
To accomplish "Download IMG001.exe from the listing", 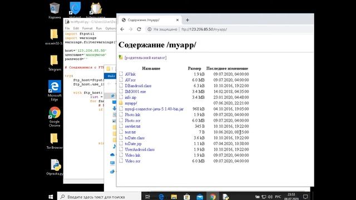I will (x=135, y=91).
